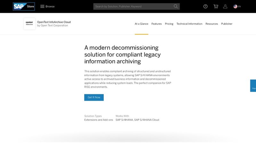Screen dimensions: 256x143
Task: Select the At a Glance tab
Action: [141, 24]
